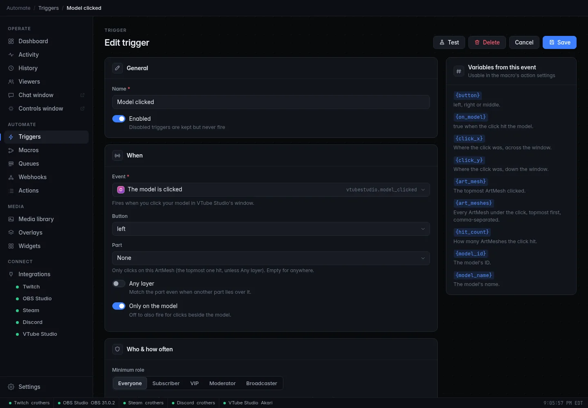Disable the Enabled trigger toggle
This screenshot has width=588, height=408.
(119, 119)
